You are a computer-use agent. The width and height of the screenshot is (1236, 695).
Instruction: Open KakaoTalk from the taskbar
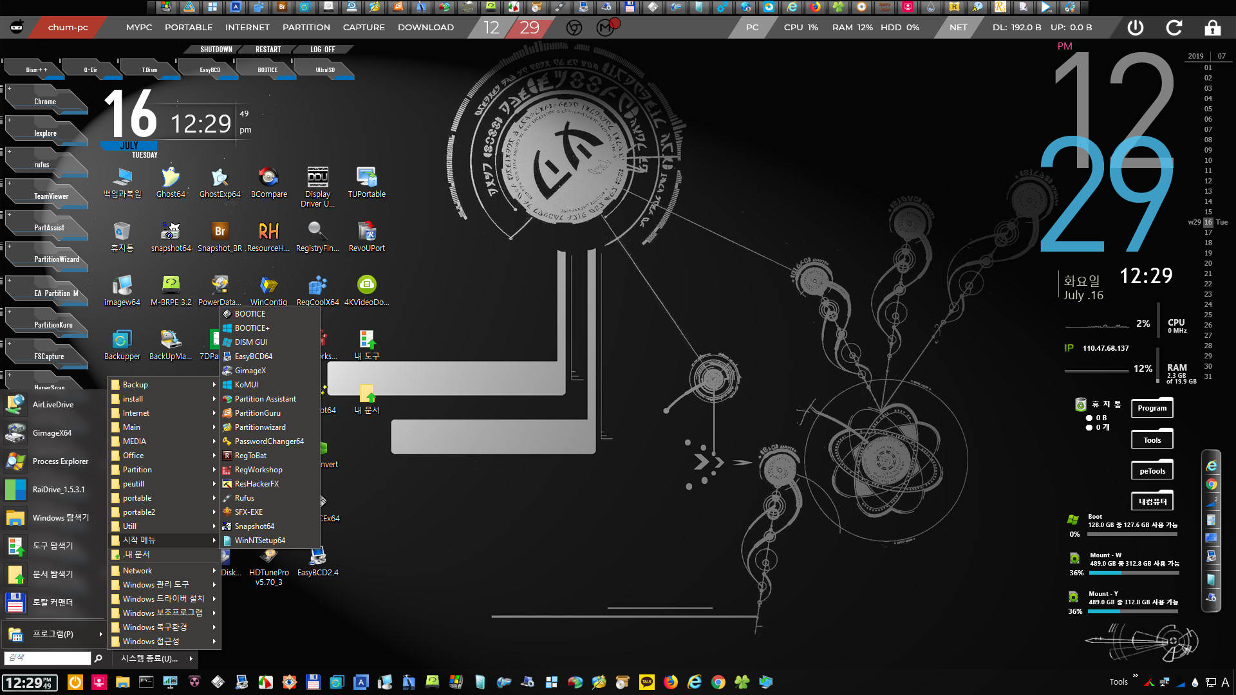tap(646, 682)
